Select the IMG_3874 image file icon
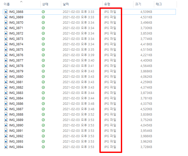 (6, 44)
